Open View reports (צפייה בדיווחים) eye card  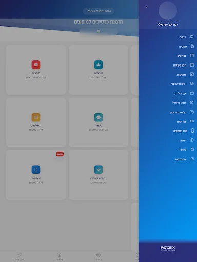click(x=98, y=175)
